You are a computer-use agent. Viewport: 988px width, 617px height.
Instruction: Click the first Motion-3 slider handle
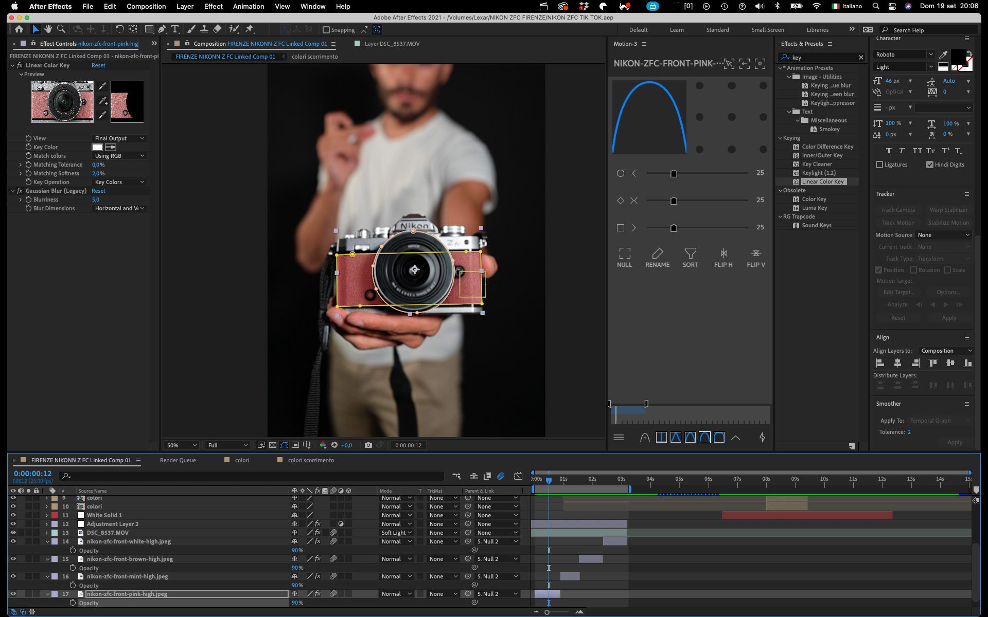click(674, 173)
